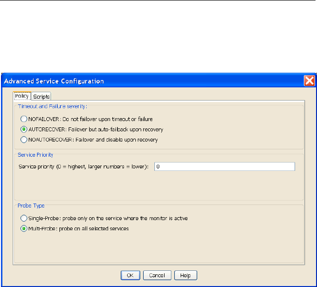The height and width of the screenshot is (287, 317).
Task: Close the Advanced Service Configuration dialog
Action: point(309,81)
